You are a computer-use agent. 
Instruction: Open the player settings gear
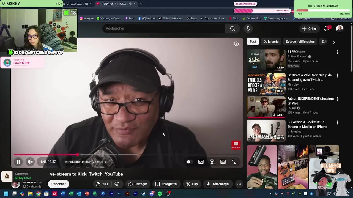[212, 162]
